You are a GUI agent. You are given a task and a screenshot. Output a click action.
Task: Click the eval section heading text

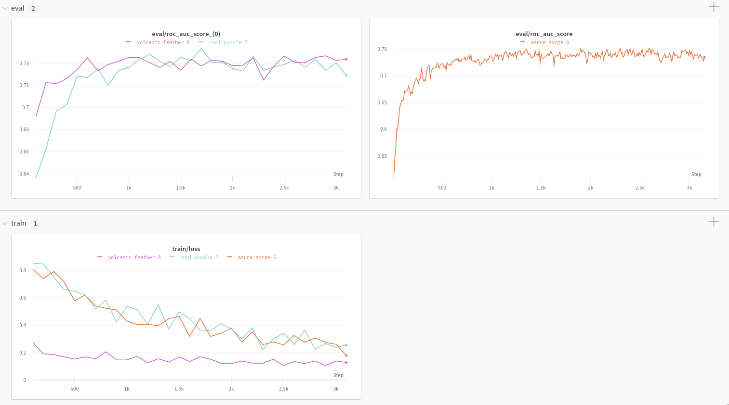pyautogui.click(x=18, y=8)
